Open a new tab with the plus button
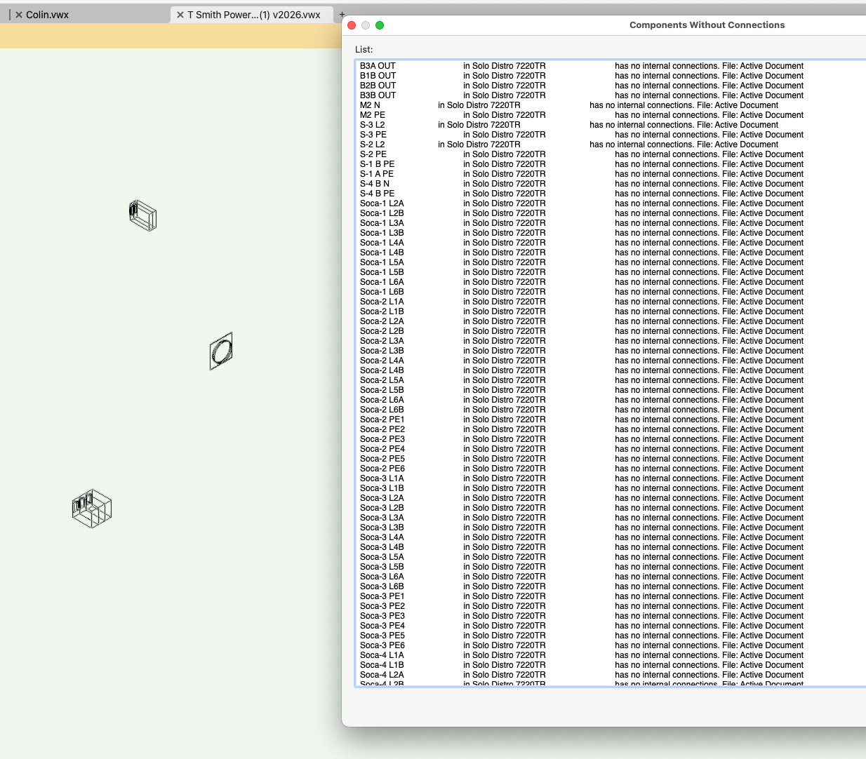 342,14
